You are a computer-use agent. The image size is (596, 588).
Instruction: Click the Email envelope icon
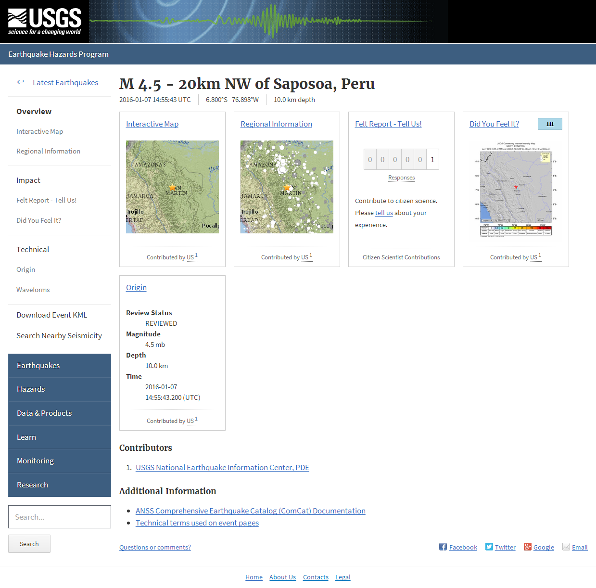coord(566,547)
